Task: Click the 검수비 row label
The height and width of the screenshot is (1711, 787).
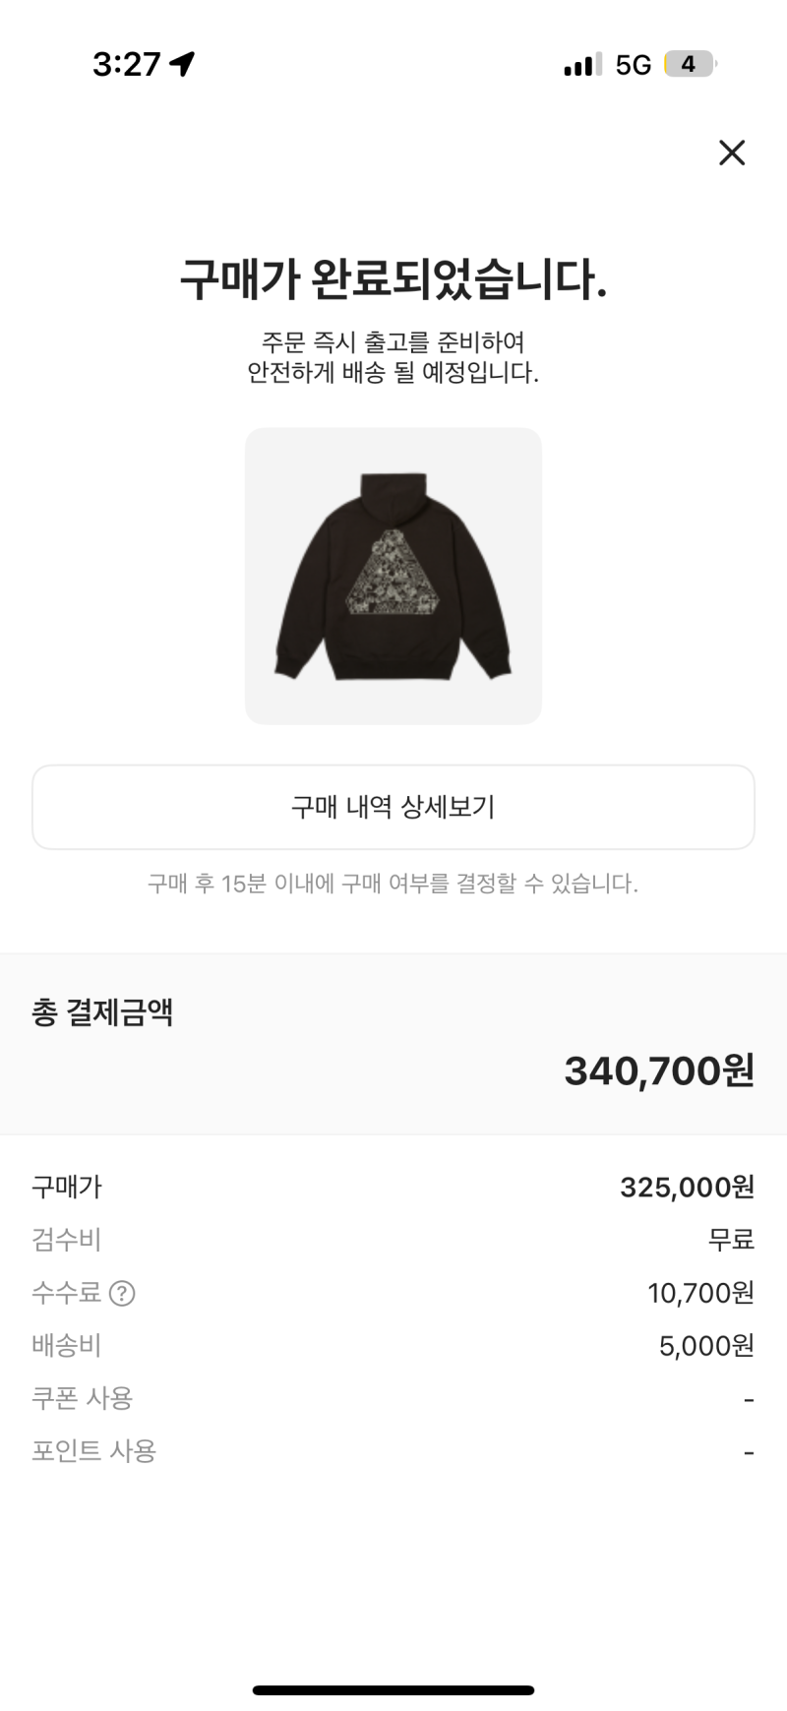Action: coord(66,1240)
